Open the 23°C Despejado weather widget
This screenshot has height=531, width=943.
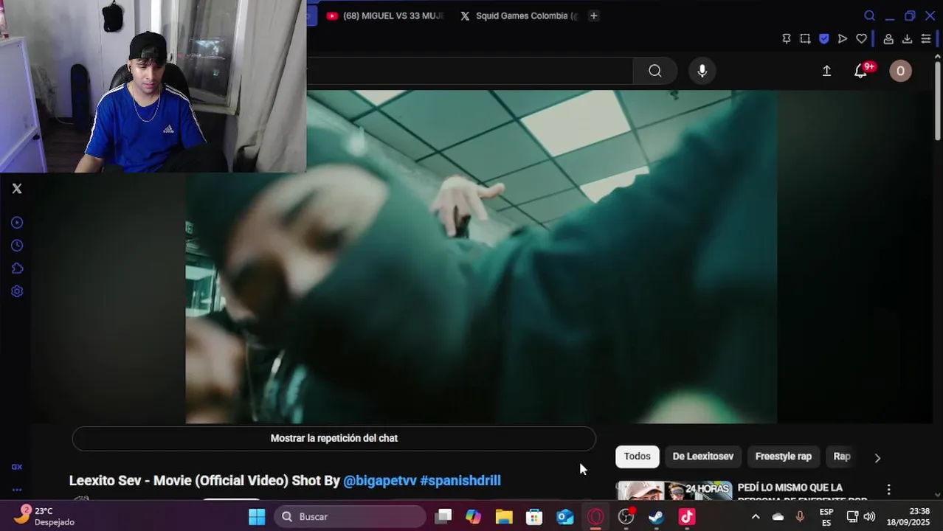click(46, 516)
